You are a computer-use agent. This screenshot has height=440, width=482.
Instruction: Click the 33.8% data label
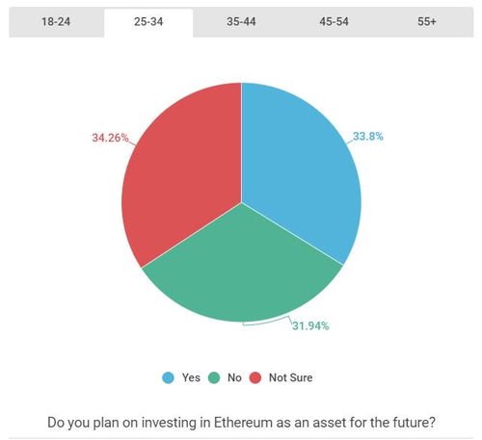(368, 137)
